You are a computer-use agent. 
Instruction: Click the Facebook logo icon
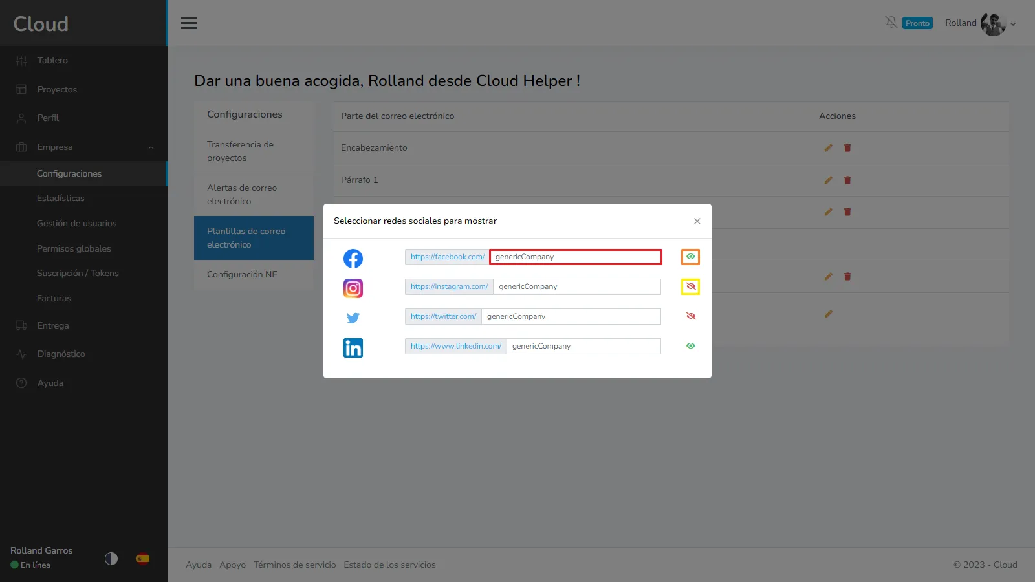click(x=353, y=259)
